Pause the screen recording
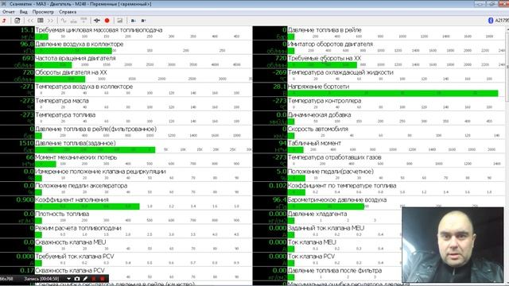This screenshot has width=509, height=286. 94,279
